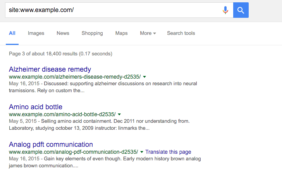Viewport: 282px width, 177px height.
Task: Open the Alzheimer disease remedy result
Action: coord(50,69)
